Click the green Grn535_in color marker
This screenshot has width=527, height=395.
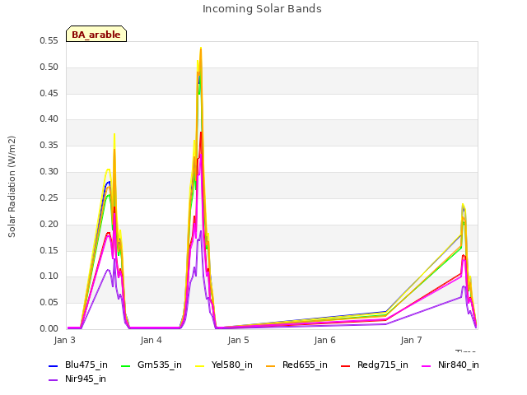(x=125, y=365)
